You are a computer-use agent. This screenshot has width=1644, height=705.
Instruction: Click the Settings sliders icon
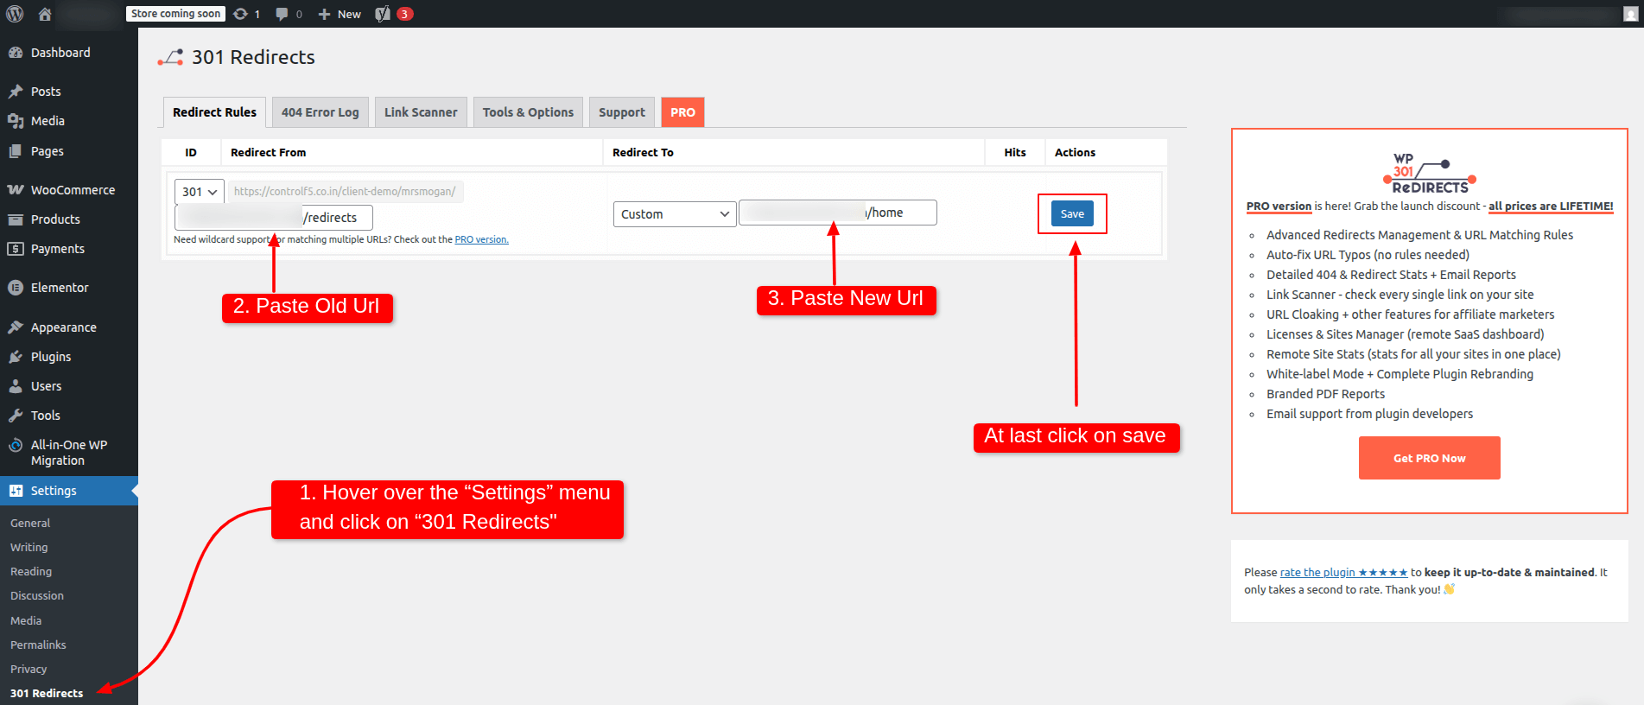[x=16, y=491]
